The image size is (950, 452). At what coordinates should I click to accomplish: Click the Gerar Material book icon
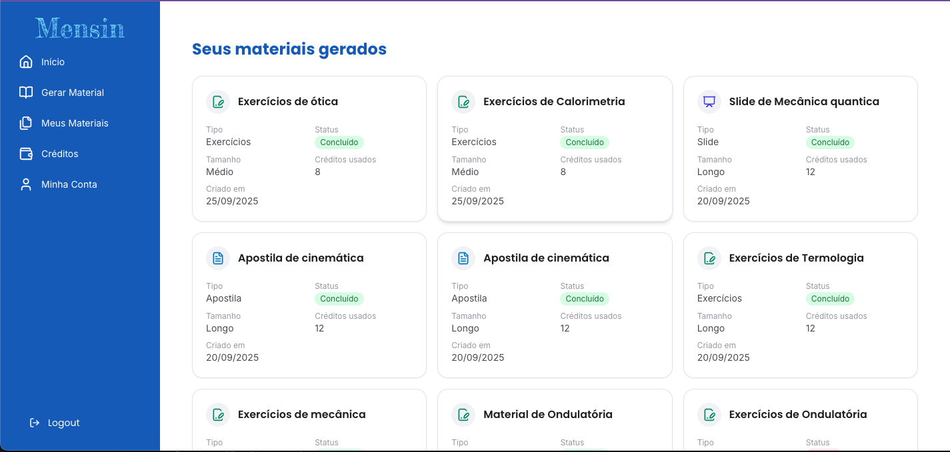[x=25, y=92]
